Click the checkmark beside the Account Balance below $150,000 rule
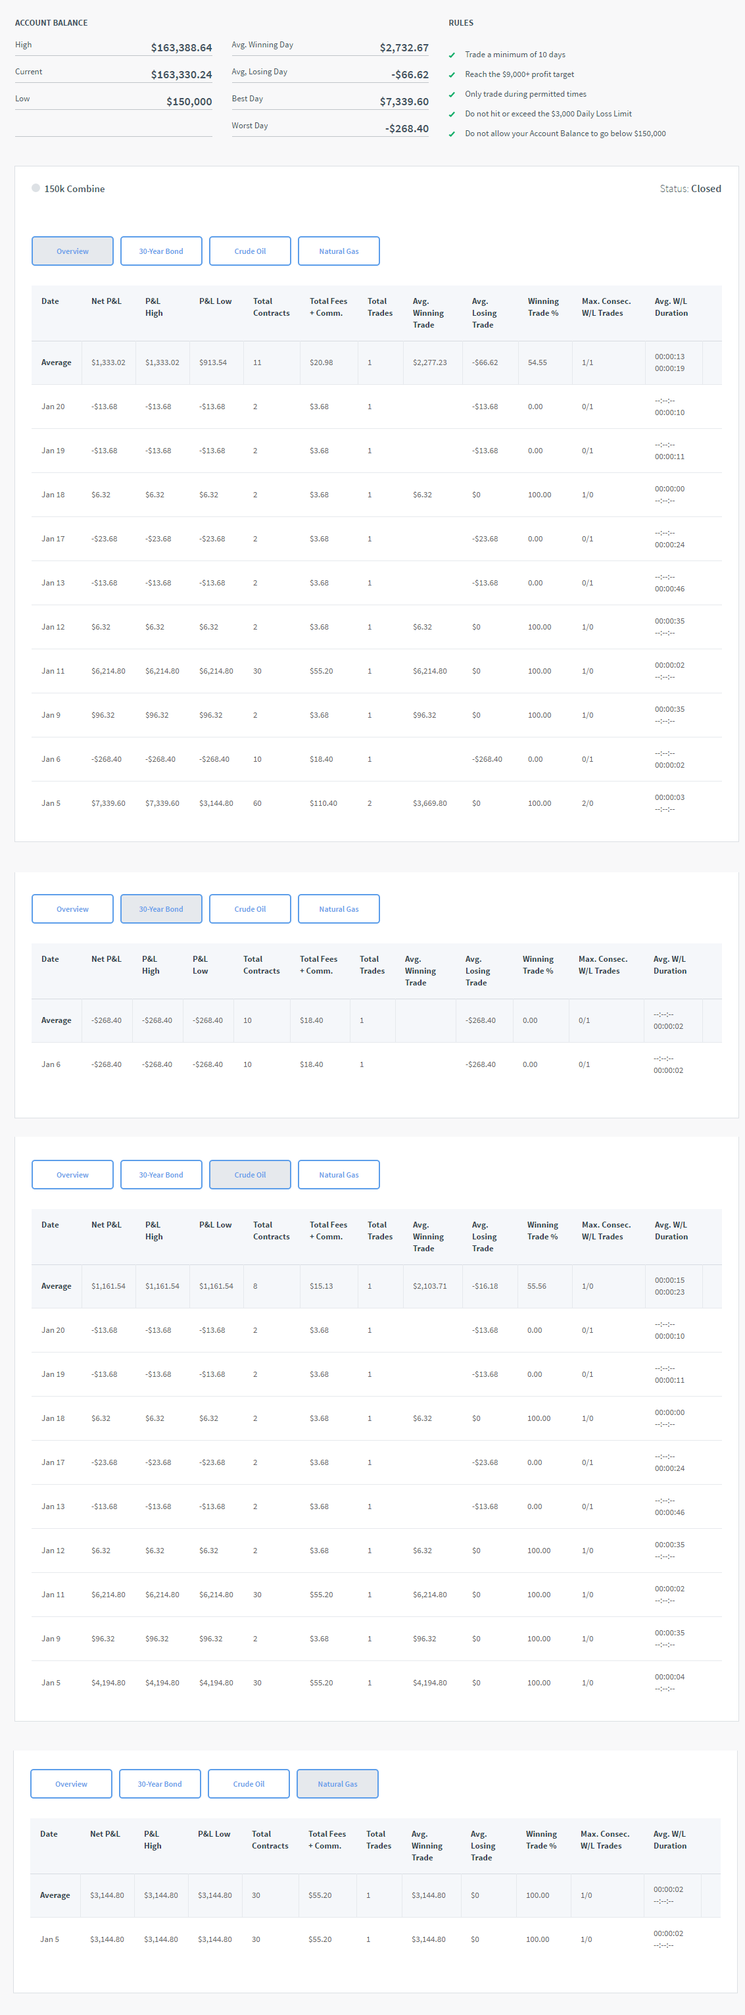The height and width of the screenshot is (2015, 745). pos(452,135)
